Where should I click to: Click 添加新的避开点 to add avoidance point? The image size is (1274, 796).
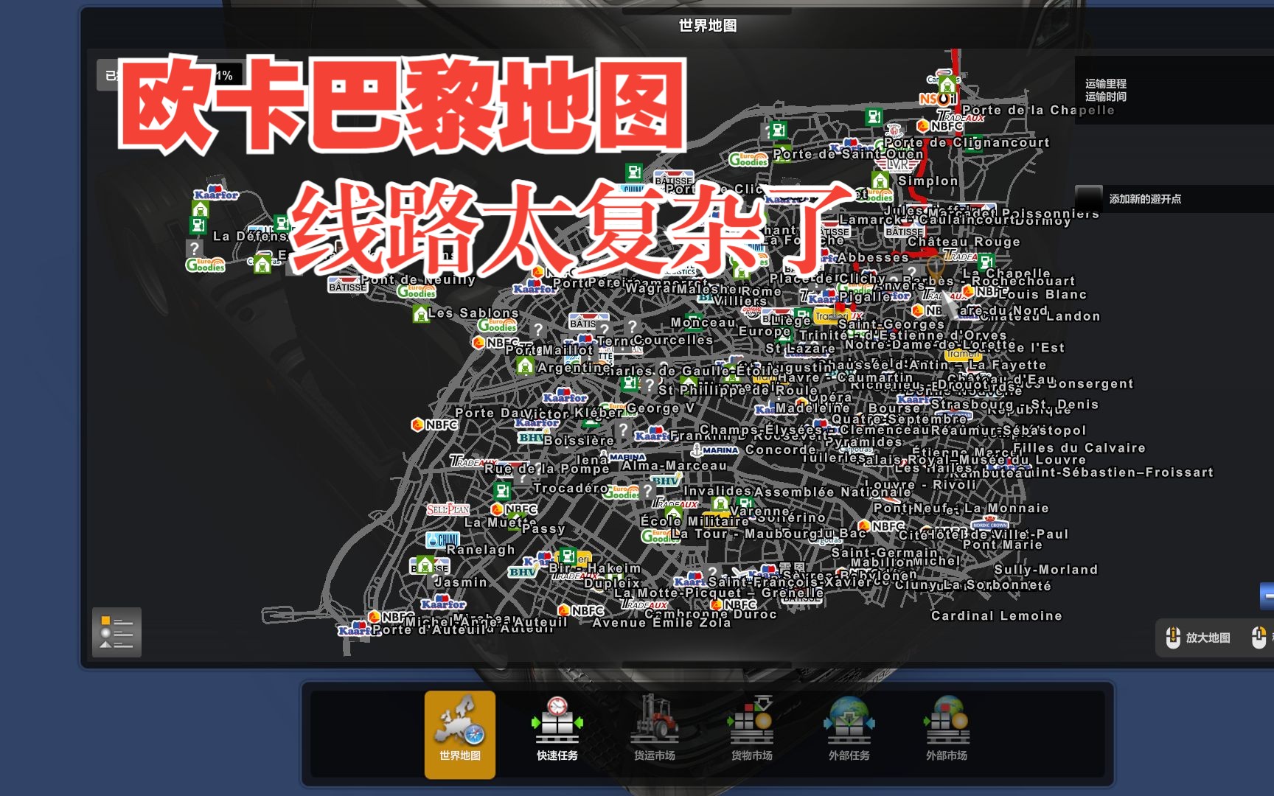click(x=1145, y=199)
